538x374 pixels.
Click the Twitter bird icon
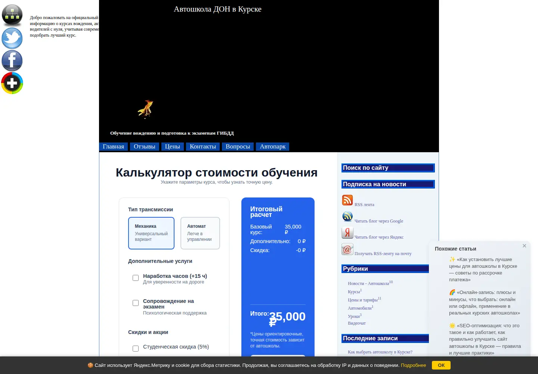(12, 38)
